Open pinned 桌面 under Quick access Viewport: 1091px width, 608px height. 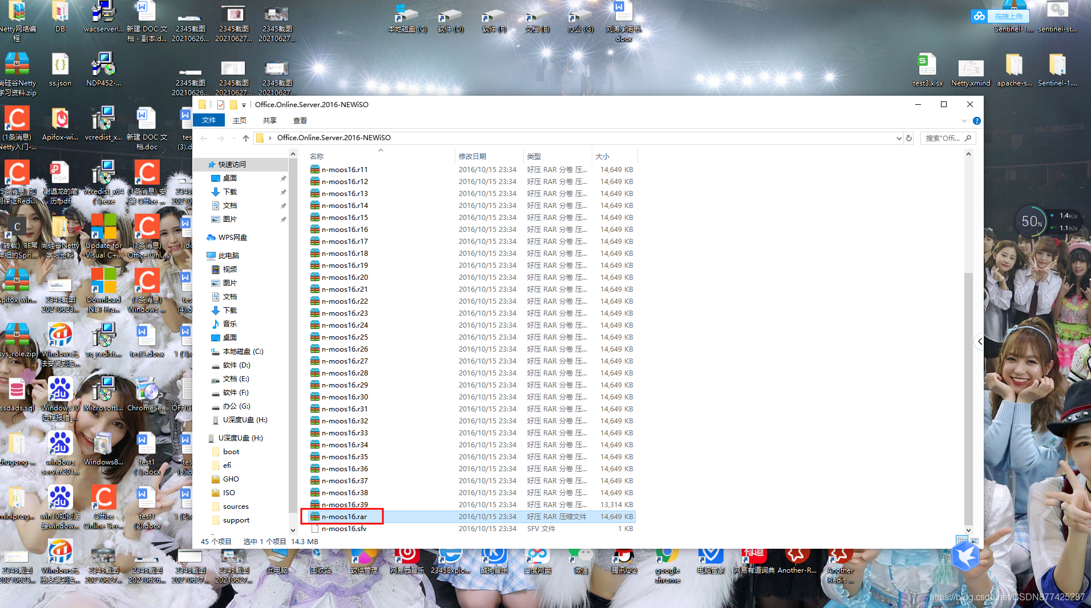coord(229,178)
